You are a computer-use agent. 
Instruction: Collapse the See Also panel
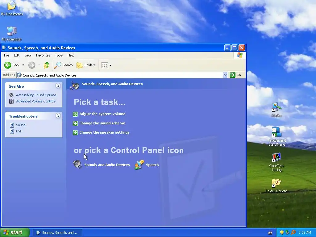tap(58, 86)
